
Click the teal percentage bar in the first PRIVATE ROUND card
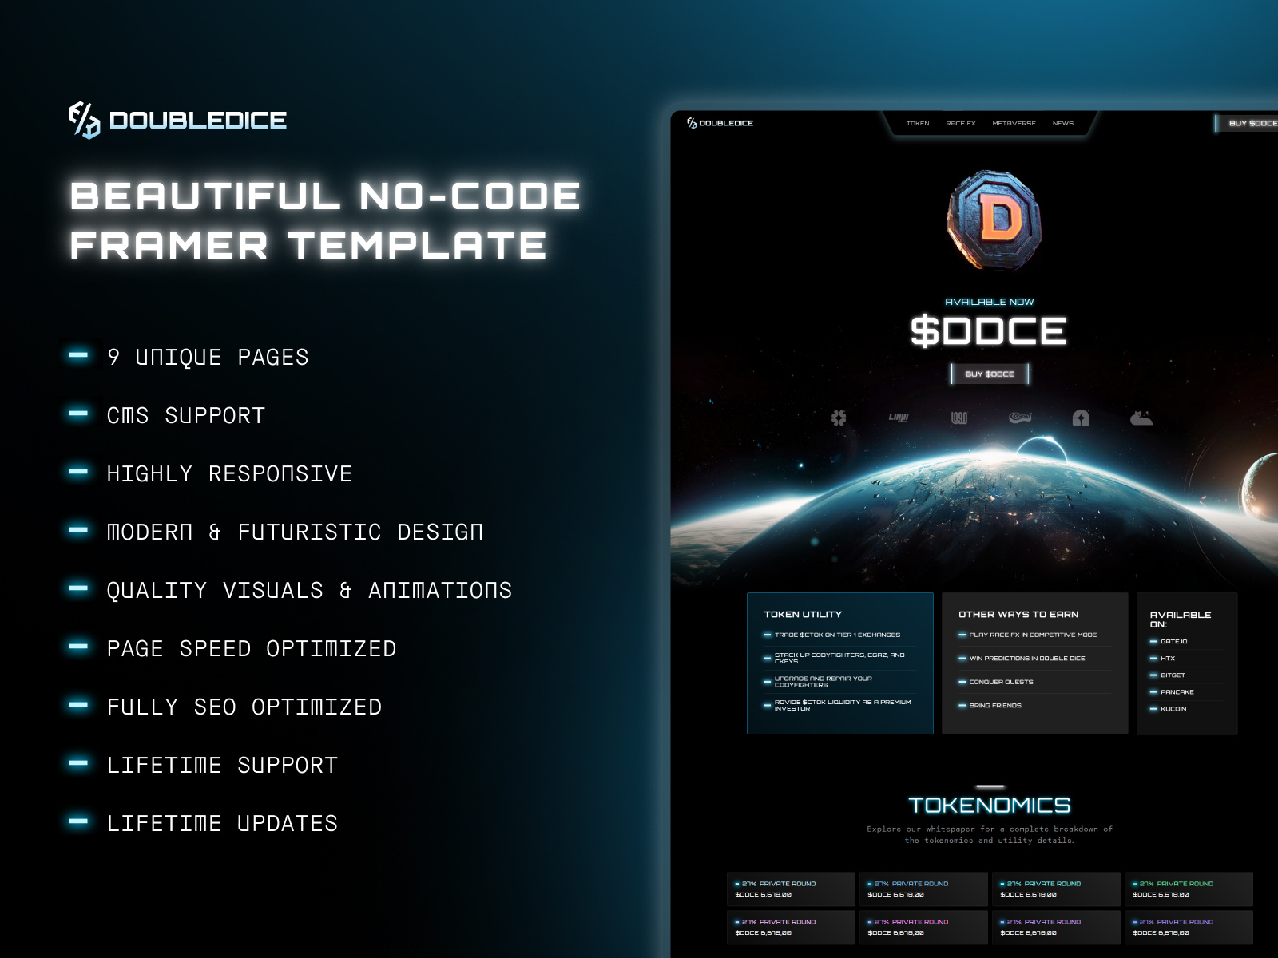coord(736,883)
